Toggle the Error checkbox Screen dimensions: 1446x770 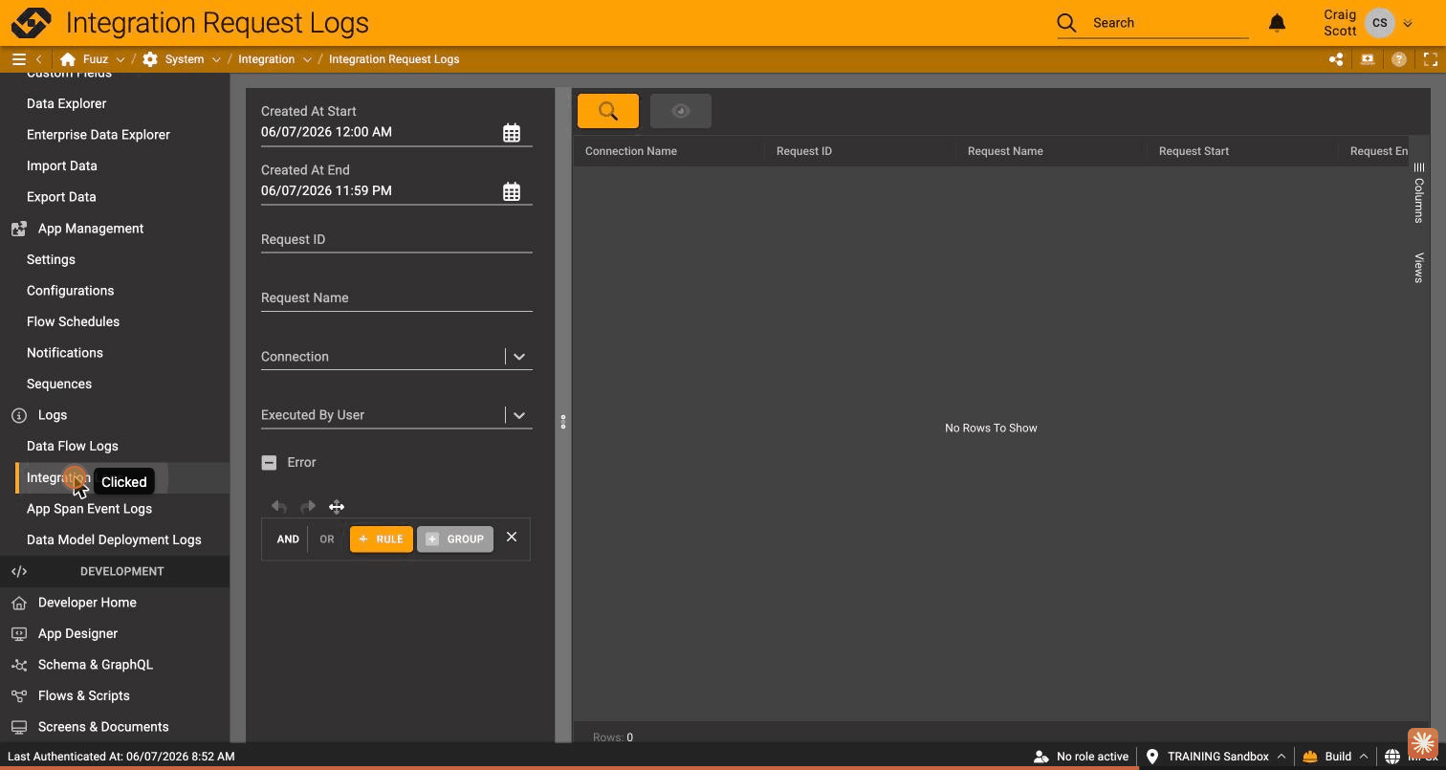269,462
